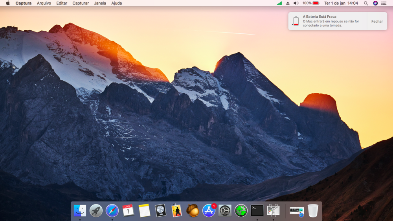Launch Launchpad from the Dock

(96, 211)
